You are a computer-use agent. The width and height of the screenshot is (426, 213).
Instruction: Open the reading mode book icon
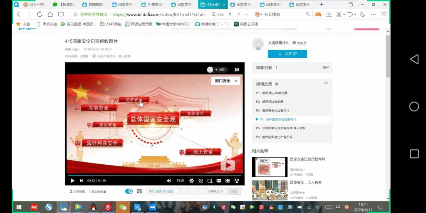61,14
